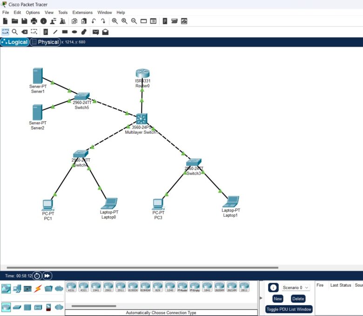The height and width of the screenshot is (316, 363).
Task: Reset simulation time with power cycle button
Action: [37, 275]
